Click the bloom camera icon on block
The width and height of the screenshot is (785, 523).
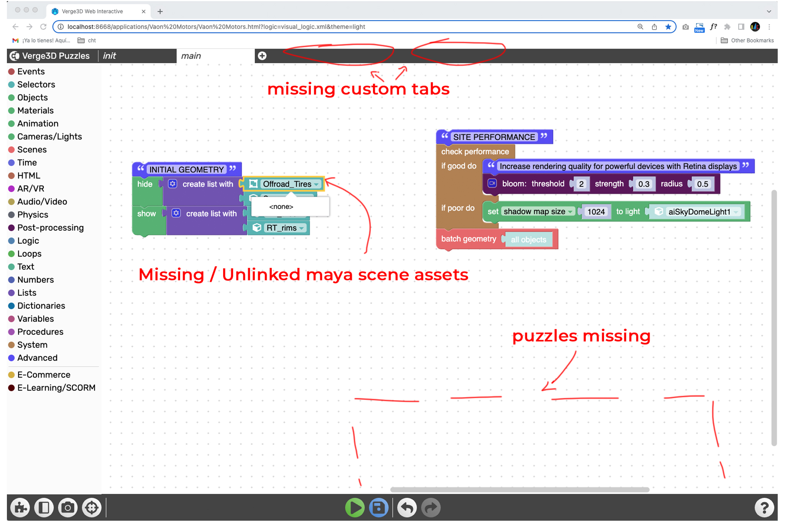point(492,183)
